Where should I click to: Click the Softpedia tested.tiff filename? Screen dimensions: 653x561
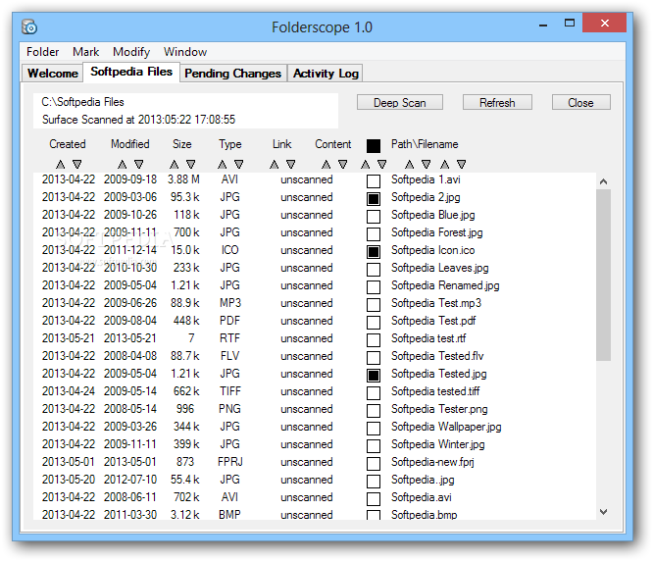[435, 391]
